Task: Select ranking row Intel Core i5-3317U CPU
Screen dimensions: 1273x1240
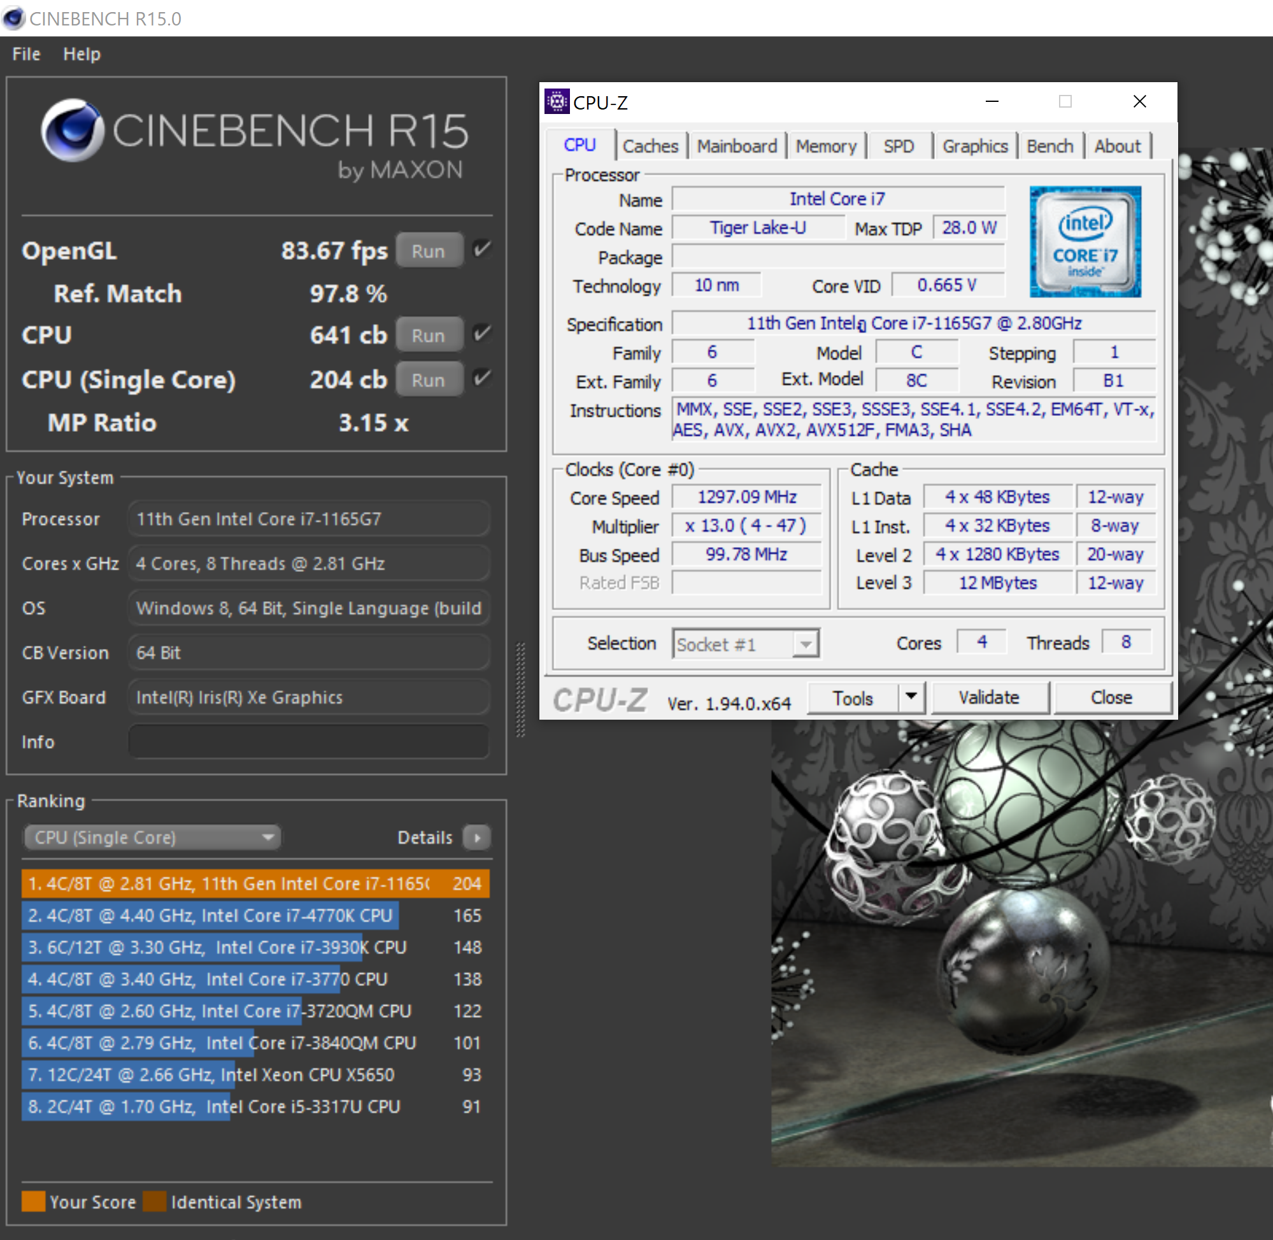Action: 255,1107
